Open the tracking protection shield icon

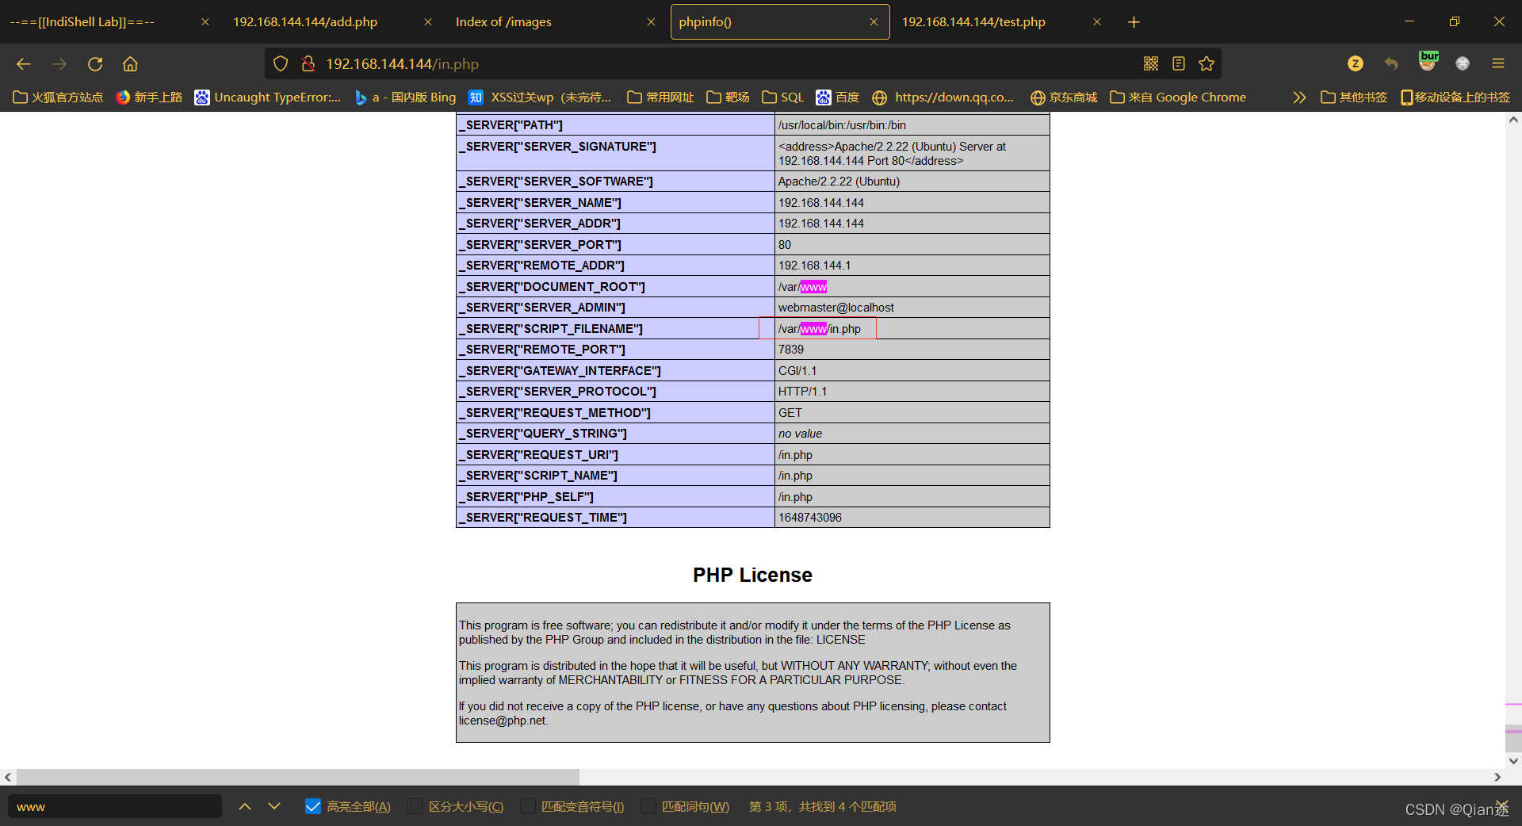coord(281,64)
